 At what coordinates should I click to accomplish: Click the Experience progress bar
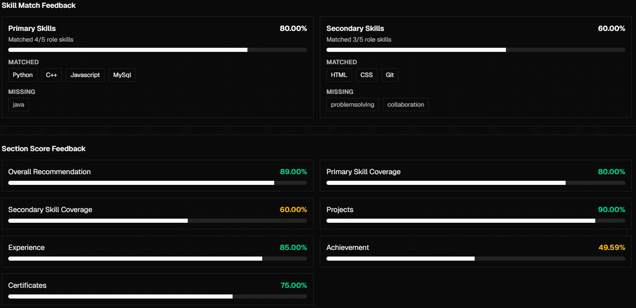158,259
